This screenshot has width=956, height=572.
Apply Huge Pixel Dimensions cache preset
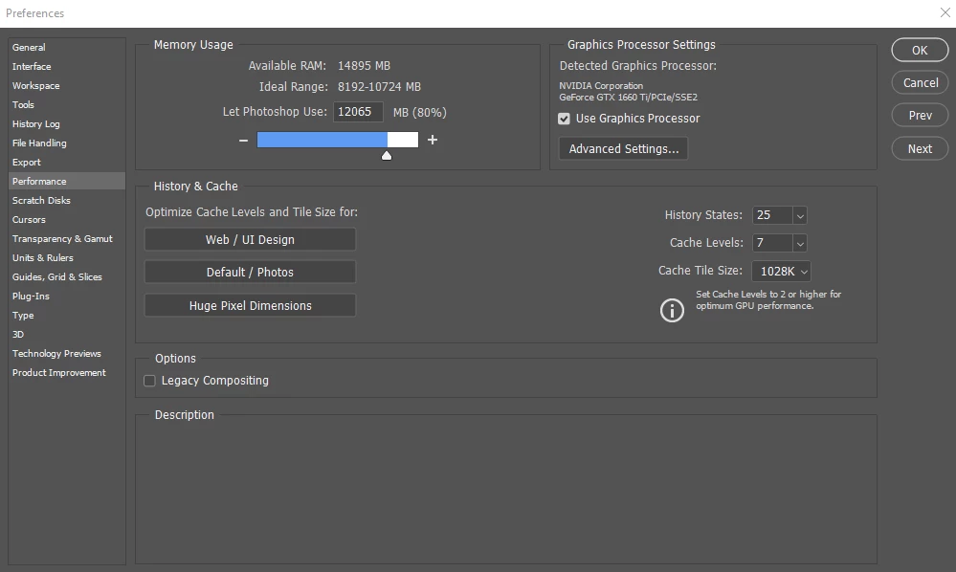point(250,306)
